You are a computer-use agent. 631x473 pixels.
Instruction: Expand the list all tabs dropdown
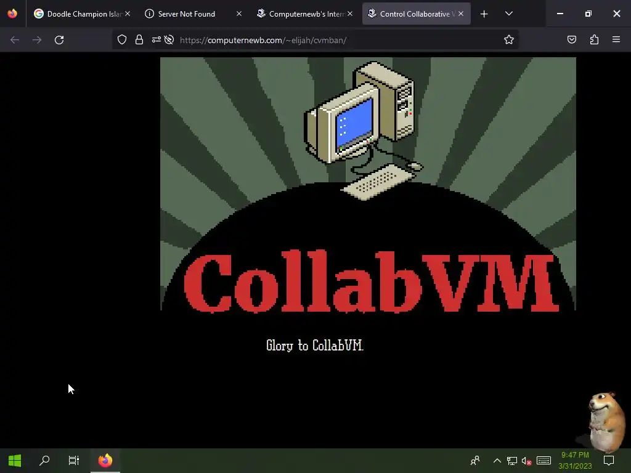[508, 14]
